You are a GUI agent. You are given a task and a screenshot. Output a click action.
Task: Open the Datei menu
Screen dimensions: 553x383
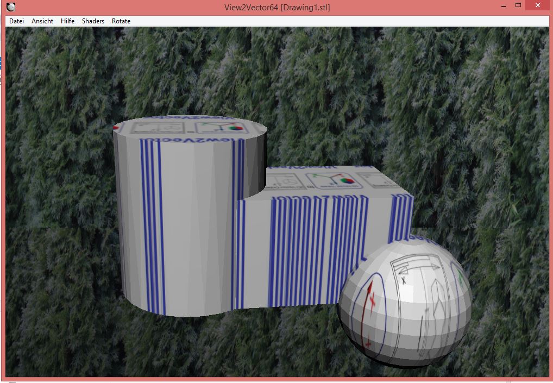(17, 21)
